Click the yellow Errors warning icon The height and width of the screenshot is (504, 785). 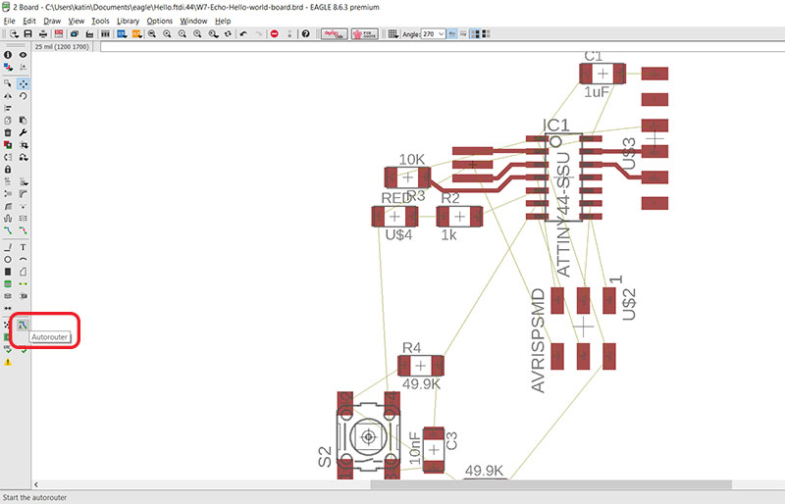(x=8, y=362)
